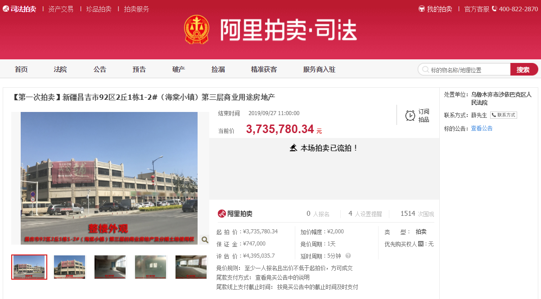This screenshot has height=299, width=541.
Task: Select the 捡漏 navigation menu item
Action: point(218,69)
